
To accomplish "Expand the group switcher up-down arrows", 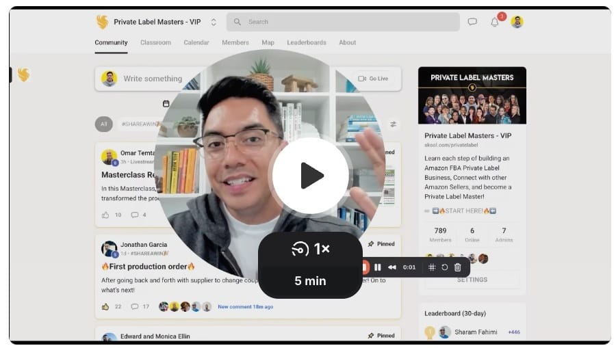I will click(214, 22).
